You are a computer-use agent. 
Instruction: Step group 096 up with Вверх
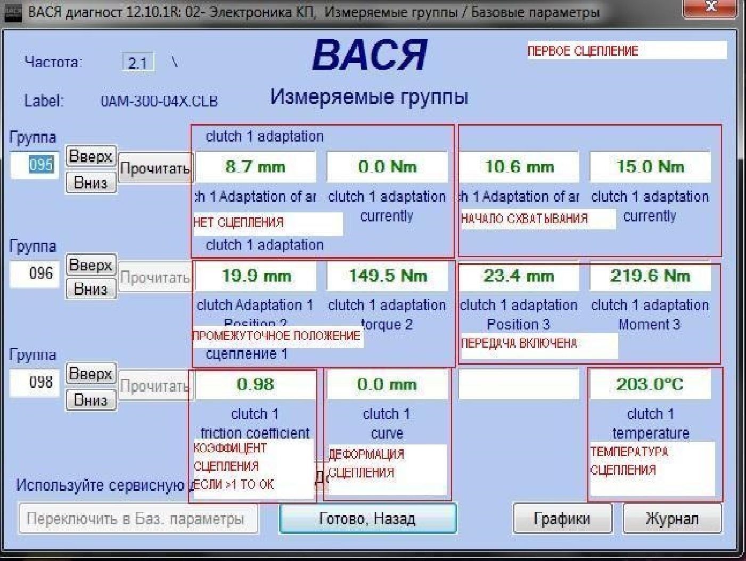(x=91, y=265)
